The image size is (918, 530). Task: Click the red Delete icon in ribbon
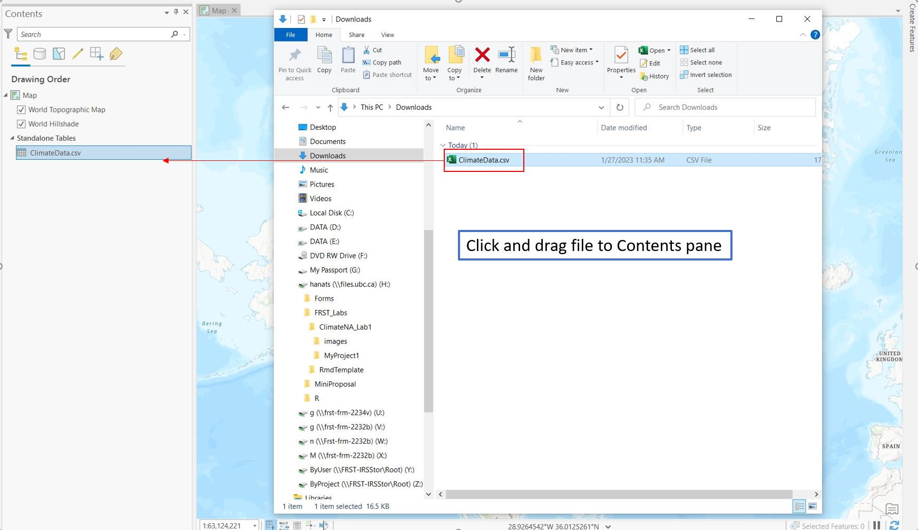click(482, 55)
